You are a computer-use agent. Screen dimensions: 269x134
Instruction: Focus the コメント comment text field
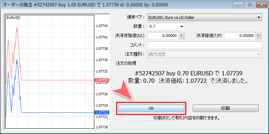tap(204, 45)
